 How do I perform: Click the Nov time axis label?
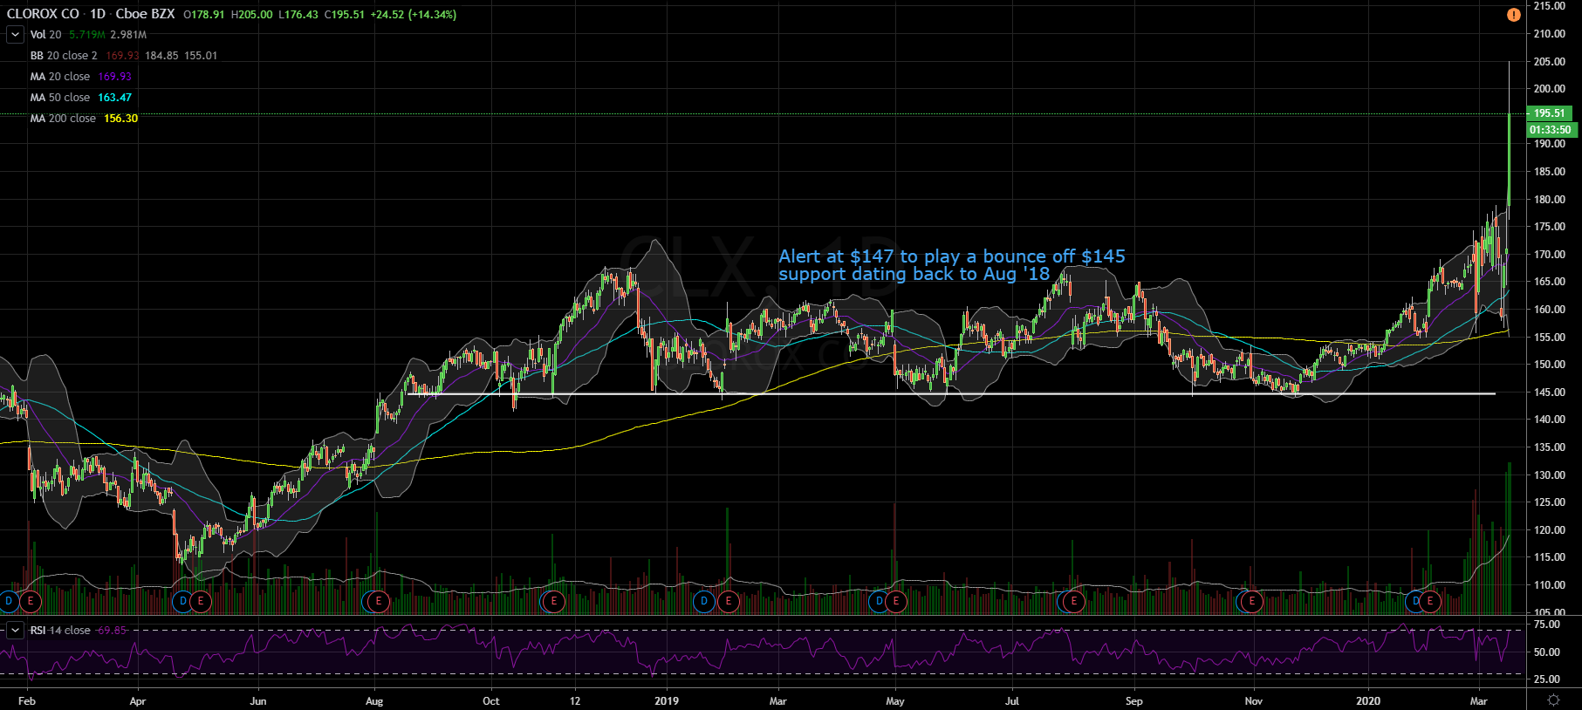[1253, 701]
